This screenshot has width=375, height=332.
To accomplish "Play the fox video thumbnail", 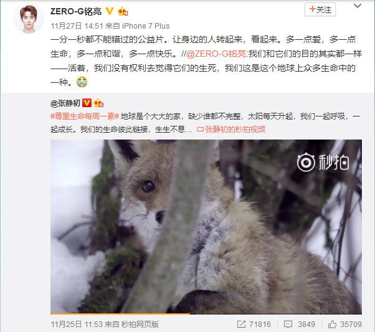I will pyautogui.click(x=206, y=227).
